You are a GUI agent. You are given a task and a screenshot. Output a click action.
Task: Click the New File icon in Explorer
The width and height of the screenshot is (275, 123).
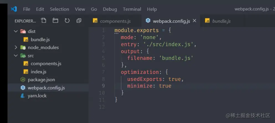43,21
